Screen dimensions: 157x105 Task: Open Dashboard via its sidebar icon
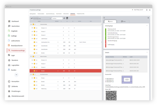tap(9, 21)
